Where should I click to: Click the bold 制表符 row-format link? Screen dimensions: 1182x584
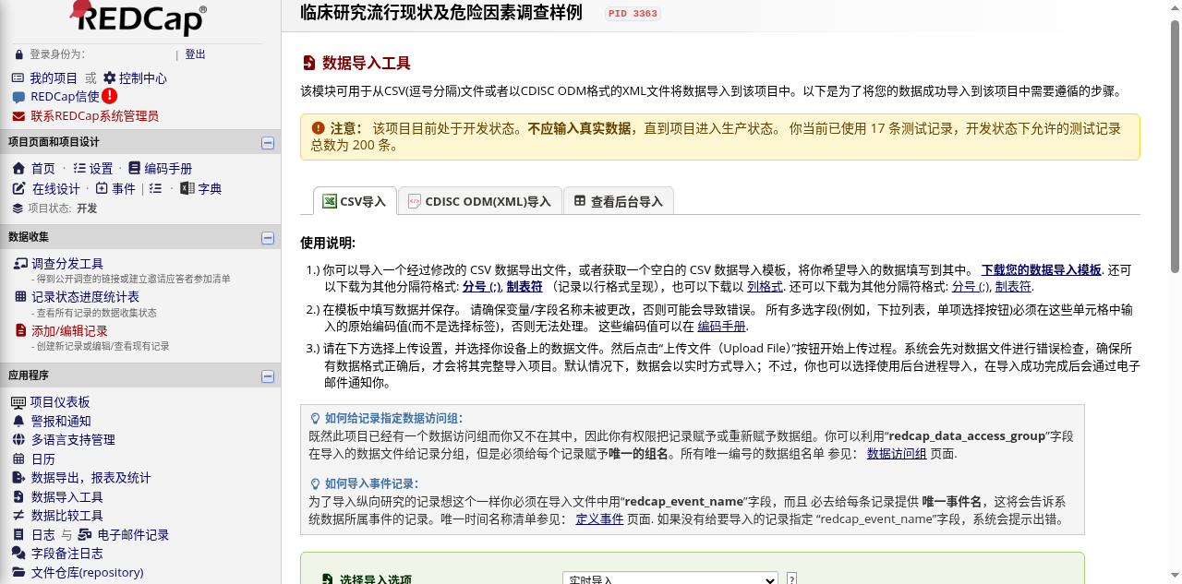(525, 287)
